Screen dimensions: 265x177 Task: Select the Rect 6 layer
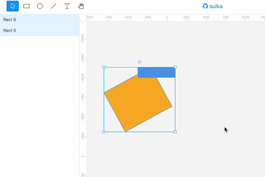tap(40, 20)
